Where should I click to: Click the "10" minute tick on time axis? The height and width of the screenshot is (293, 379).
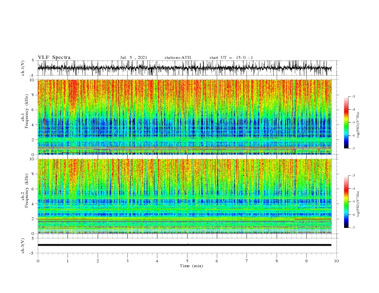336,261
